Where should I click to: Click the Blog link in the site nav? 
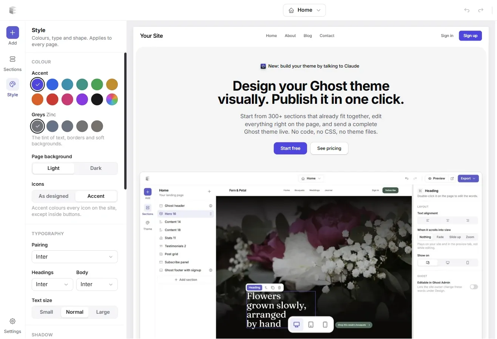(x=308, y=36)
